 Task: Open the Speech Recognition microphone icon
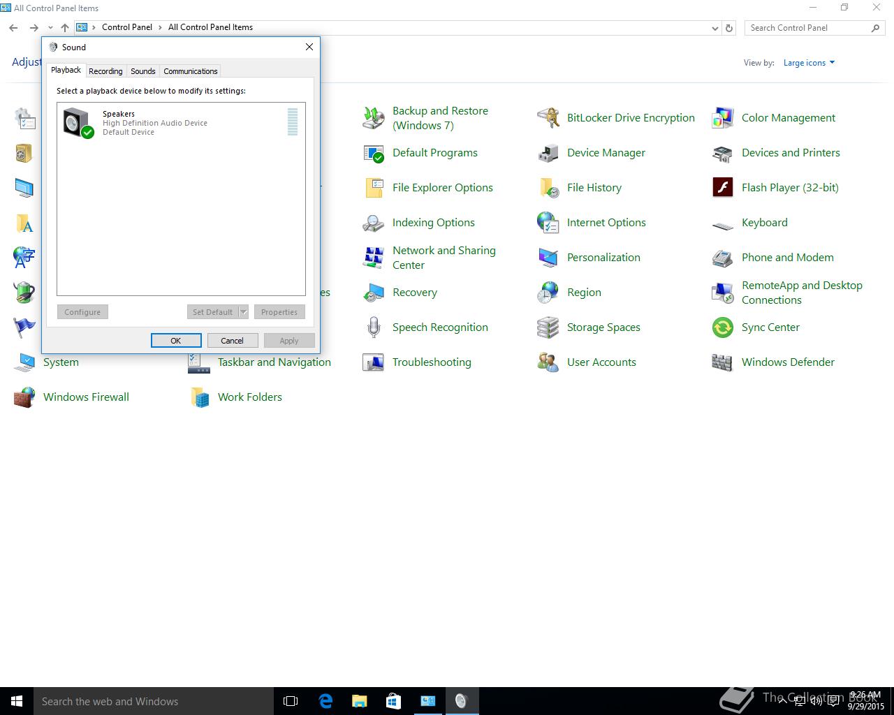(374, 327)
